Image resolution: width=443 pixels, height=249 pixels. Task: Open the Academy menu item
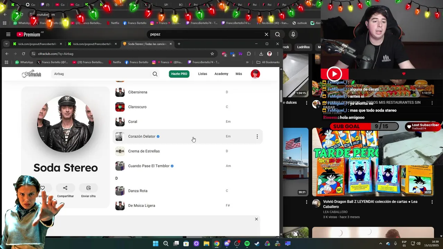221,74
